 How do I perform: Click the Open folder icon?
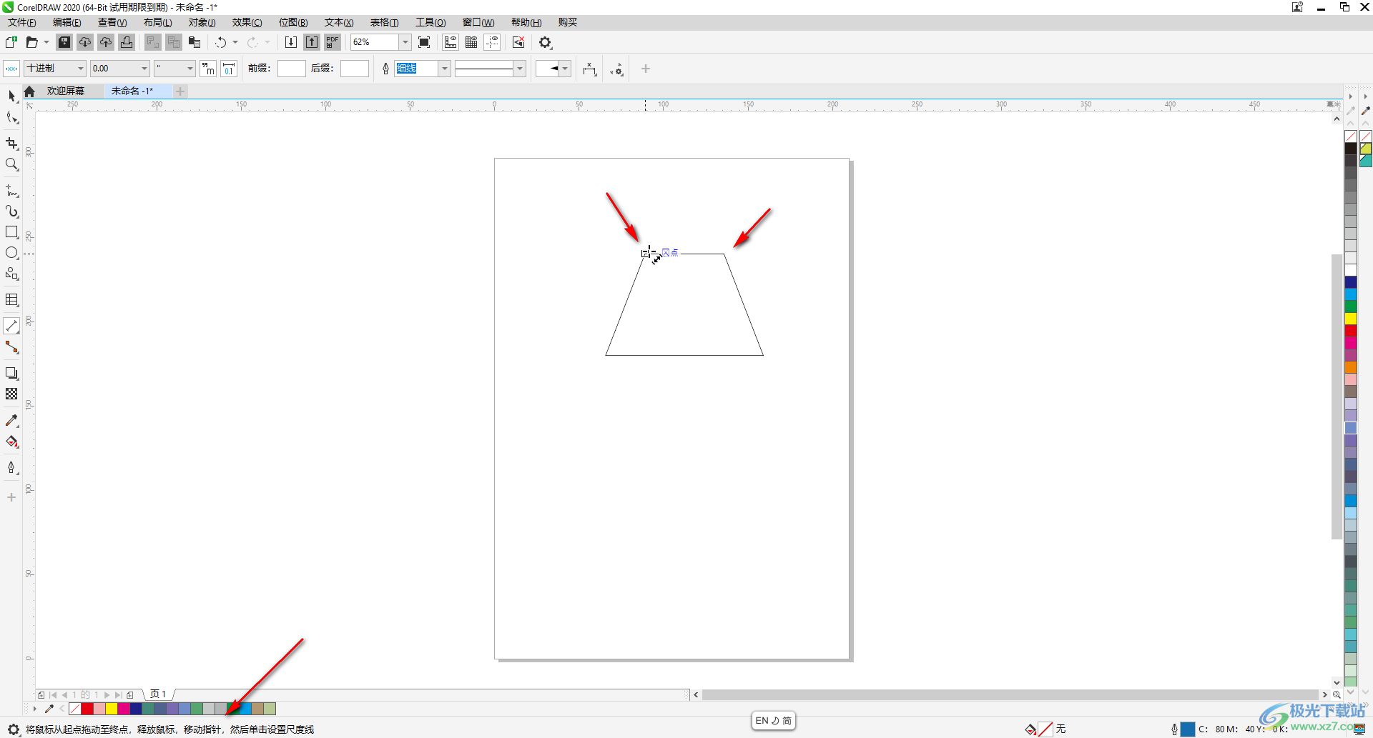[31, 42]
